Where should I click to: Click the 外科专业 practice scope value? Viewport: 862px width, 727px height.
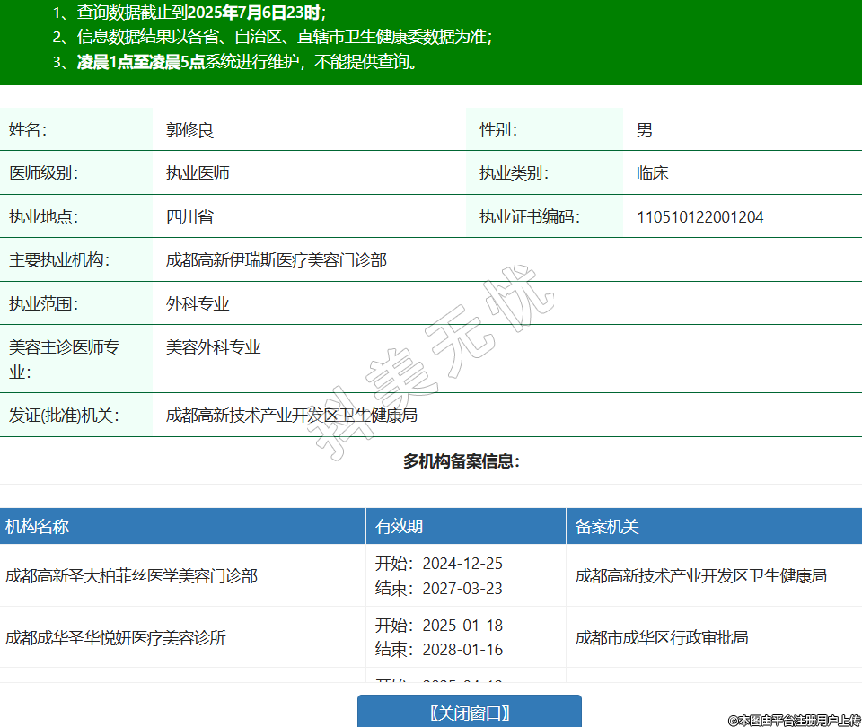(x=198, y=304)
